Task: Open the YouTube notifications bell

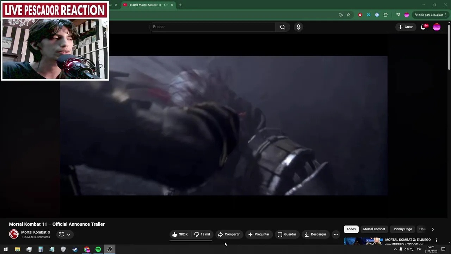Action: (424, 27)
